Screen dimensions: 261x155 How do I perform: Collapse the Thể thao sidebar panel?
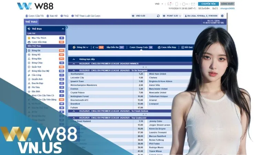63,29
